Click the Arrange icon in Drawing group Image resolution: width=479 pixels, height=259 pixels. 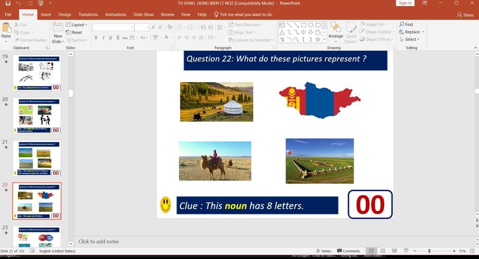coord(335,28)
